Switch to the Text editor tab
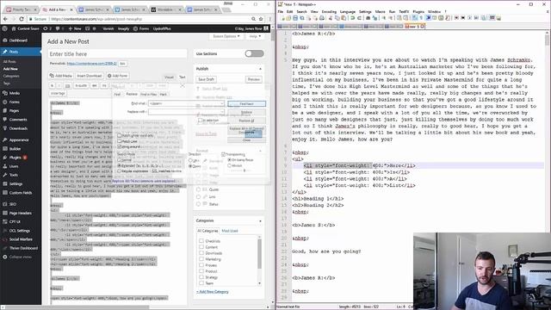The height and width of the screenshot is (310, 551). point(182,77)
